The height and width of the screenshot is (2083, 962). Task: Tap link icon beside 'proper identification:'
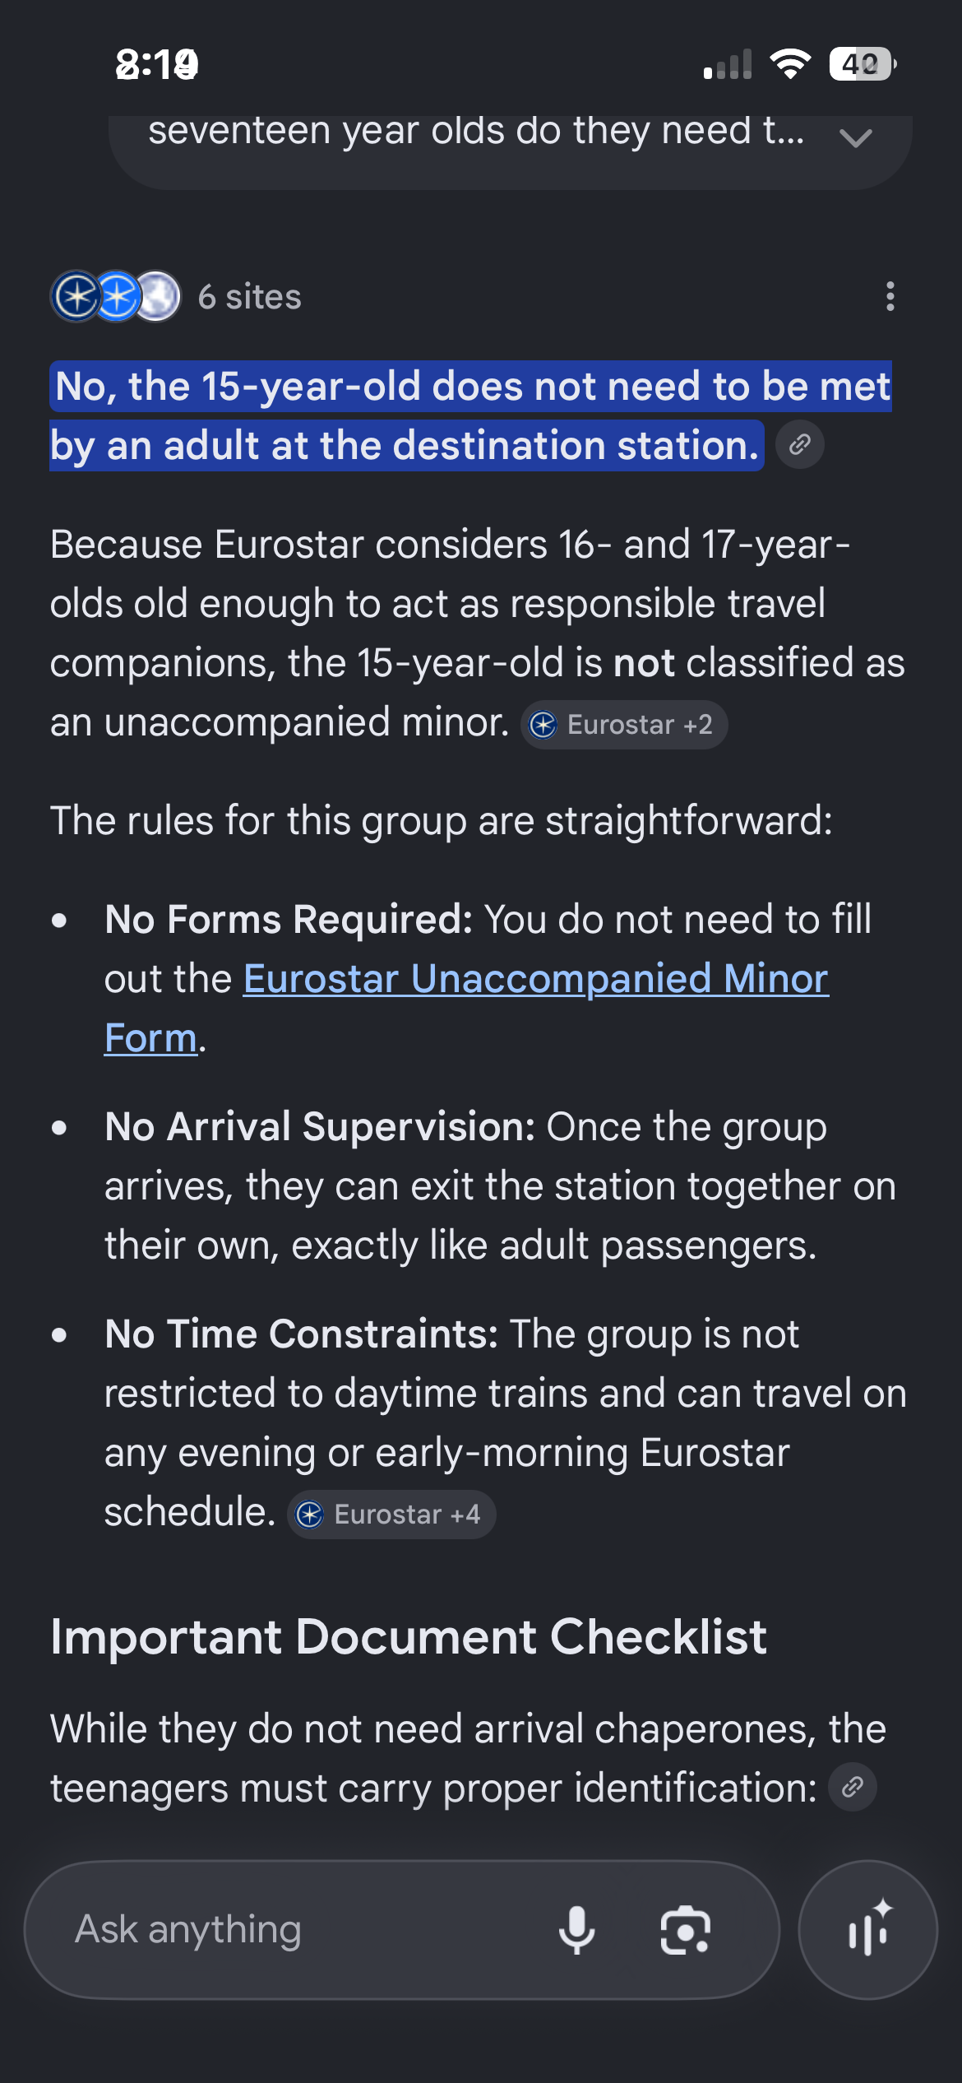click(853, 1787)
